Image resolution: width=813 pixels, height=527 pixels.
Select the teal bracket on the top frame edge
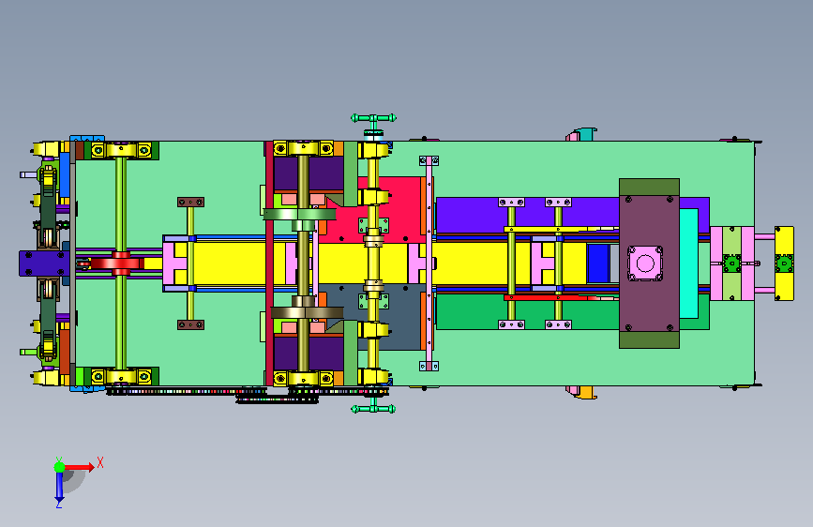coord(586,134)
